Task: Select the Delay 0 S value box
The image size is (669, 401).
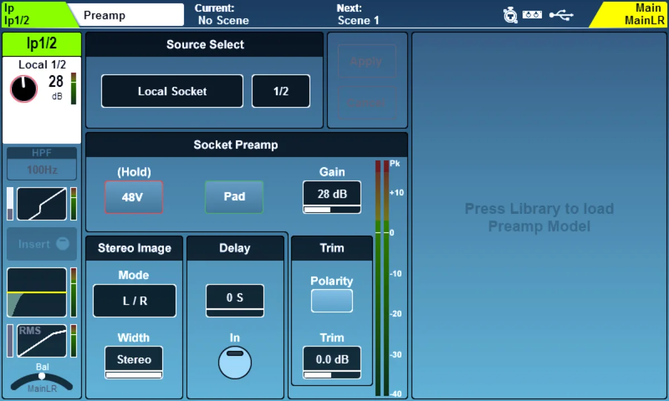Action: pyautogui.click(x=235, y=301)
